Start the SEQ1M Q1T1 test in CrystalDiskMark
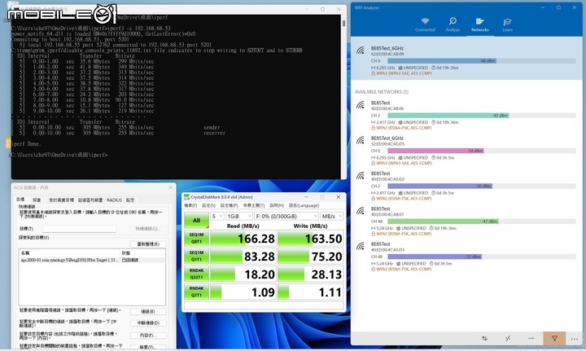Viewport: 586px width, 351px height. pos(197,256)
